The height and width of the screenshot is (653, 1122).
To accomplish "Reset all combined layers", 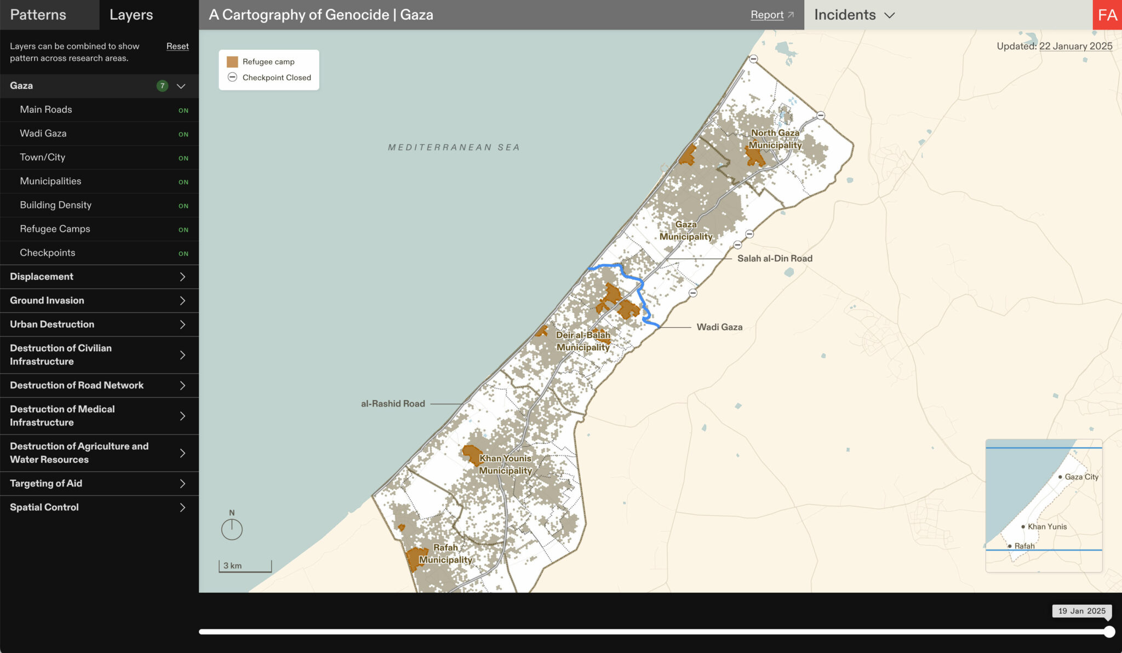I will point(178,47).
